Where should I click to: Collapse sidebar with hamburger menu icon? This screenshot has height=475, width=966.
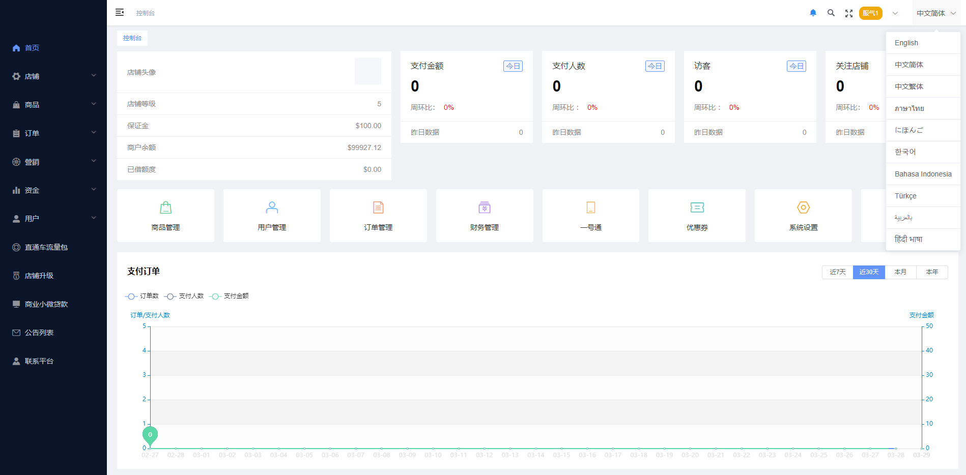click(120, 13)
